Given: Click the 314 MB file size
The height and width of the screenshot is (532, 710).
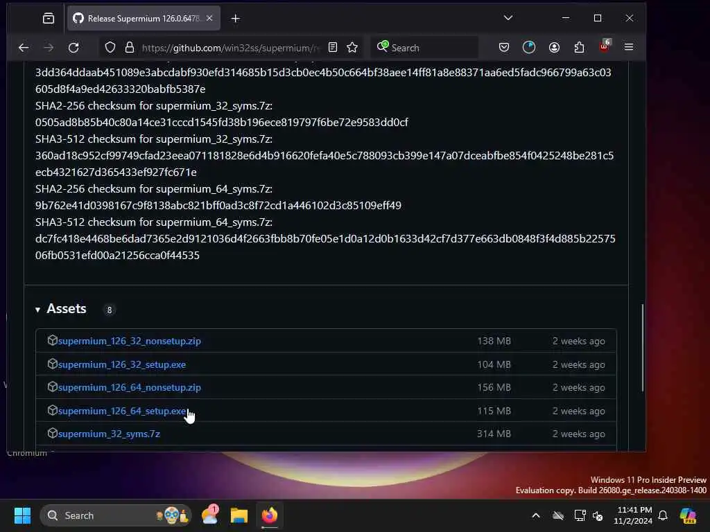Looking at the screenshot, I should point(494,434).
